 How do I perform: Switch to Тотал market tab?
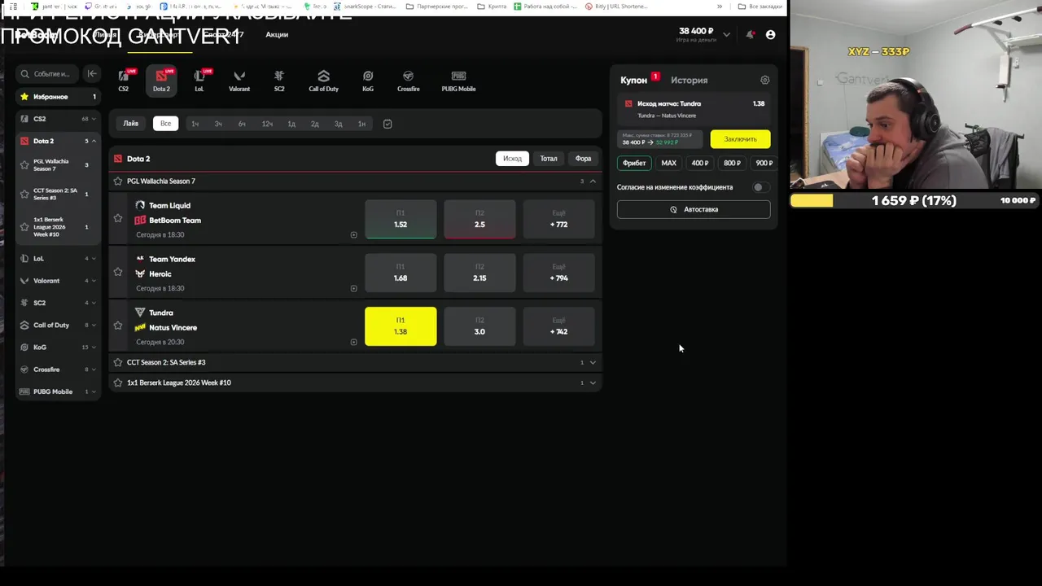point(549,159)
